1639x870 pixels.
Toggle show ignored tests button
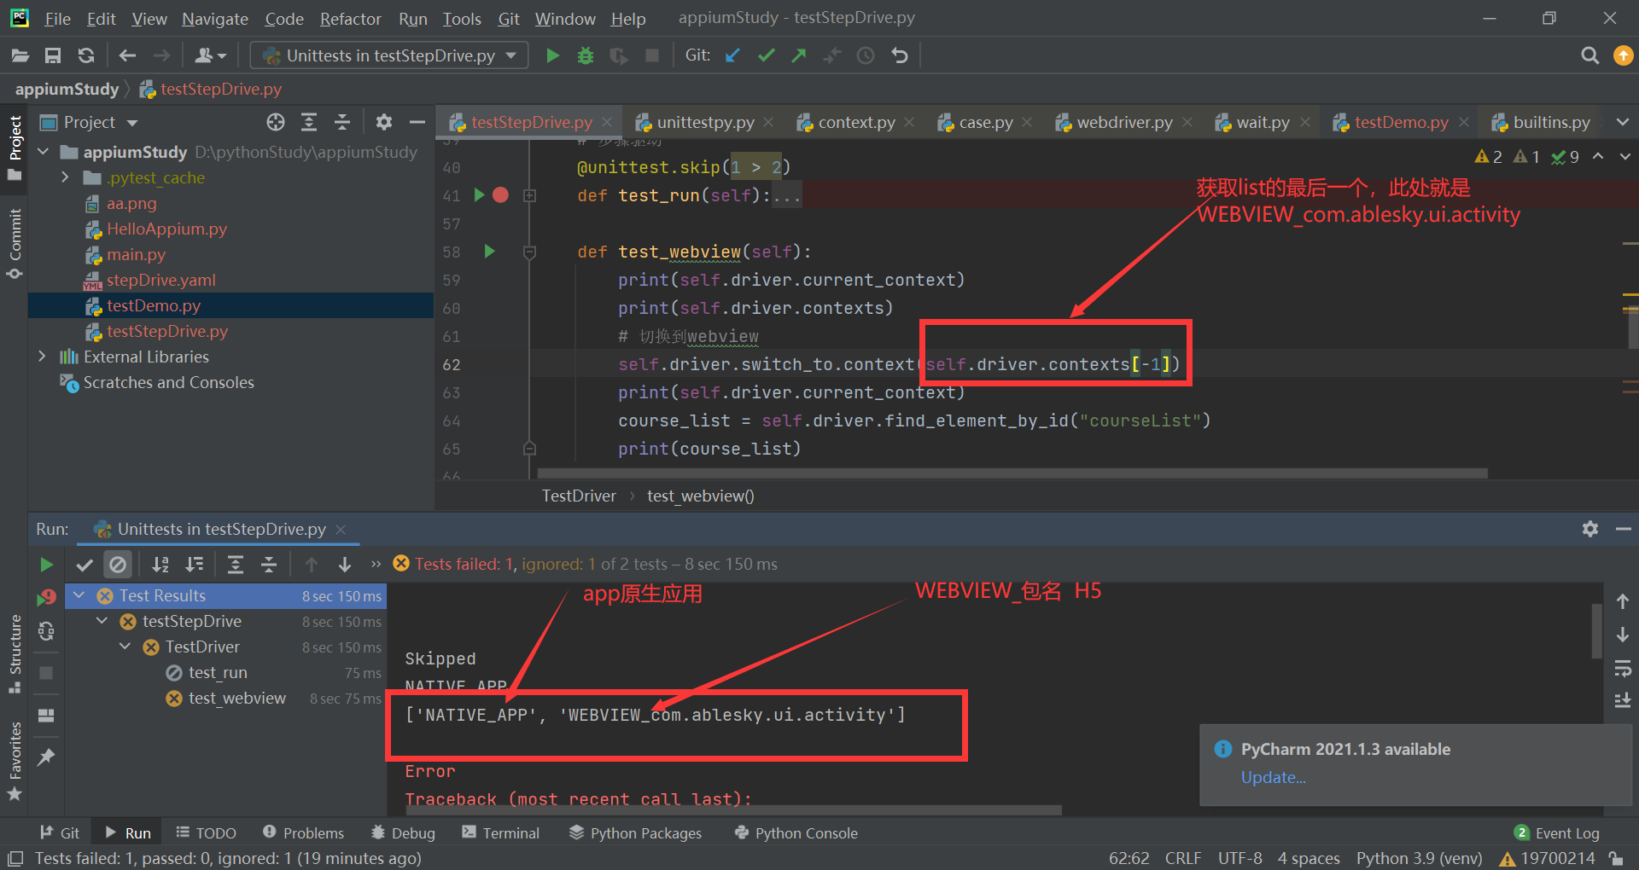(x=118, y=564)
